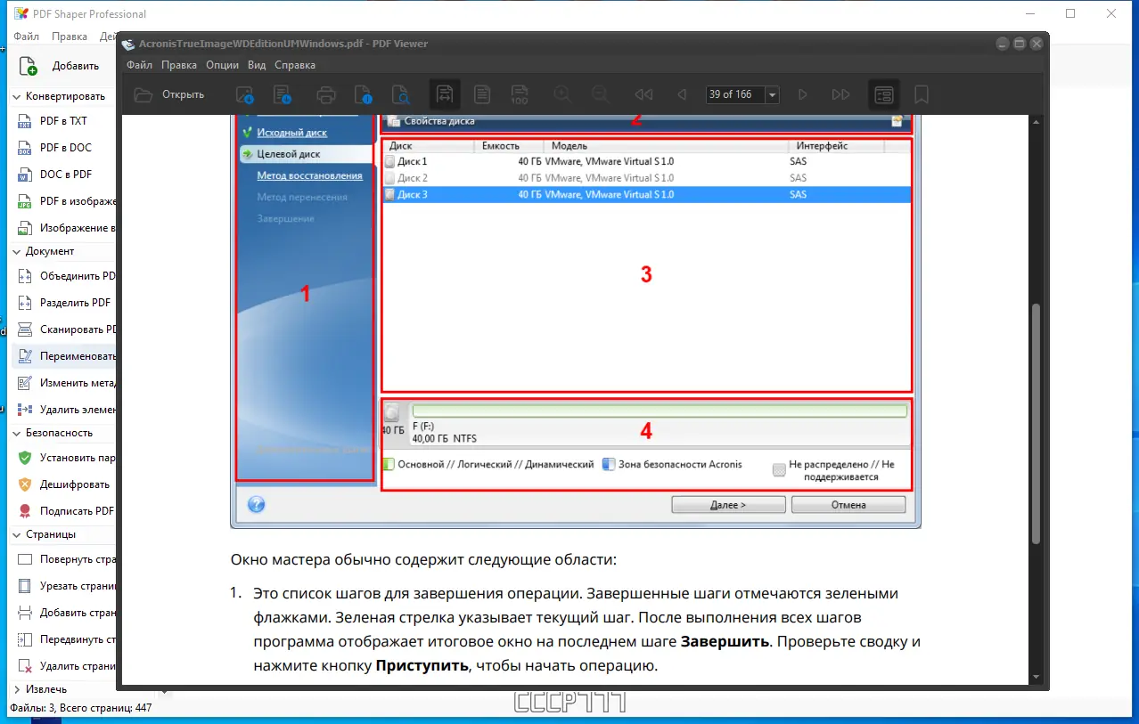Choose Объединить PDF merge tool
Screen dimensions: 1139x724
[x=64, y=276]
